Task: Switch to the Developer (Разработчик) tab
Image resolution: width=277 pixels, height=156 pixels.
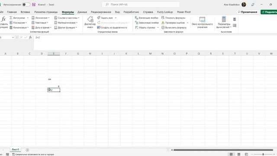Action: 131,12
